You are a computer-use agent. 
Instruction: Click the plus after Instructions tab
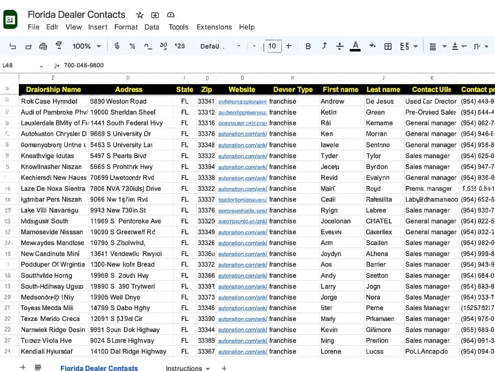point(224,368)
